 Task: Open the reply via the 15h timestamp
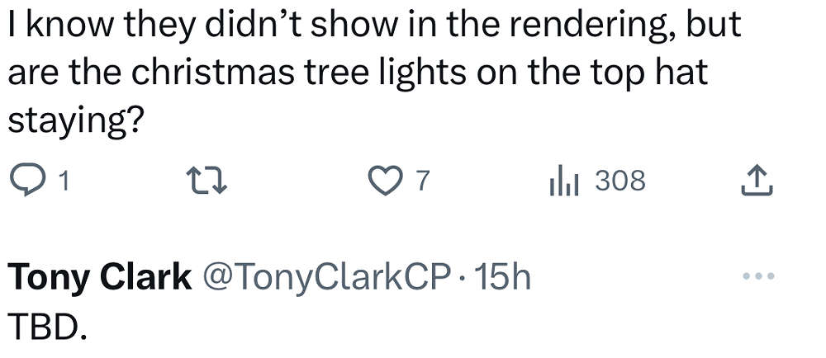(504, 279)
